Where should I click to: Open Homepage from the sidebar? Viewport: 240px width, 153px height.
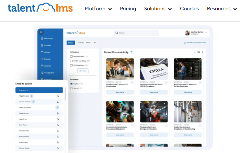coord(47,38)
